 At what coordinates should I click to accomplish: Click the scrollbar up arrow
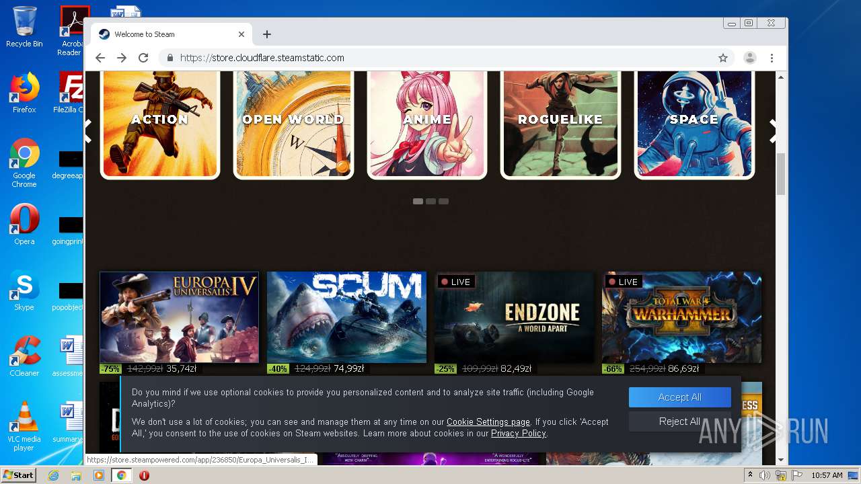click(781, 77)
